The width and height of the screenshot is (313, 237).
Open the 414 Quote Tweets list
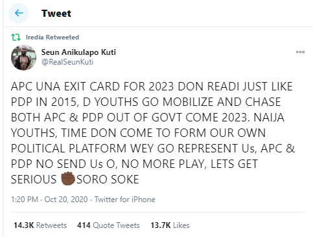coord(108,225)
